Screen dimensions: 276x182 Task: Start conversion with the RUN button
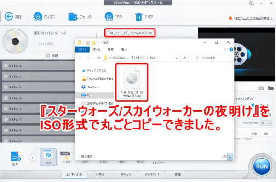pos(262,166)
